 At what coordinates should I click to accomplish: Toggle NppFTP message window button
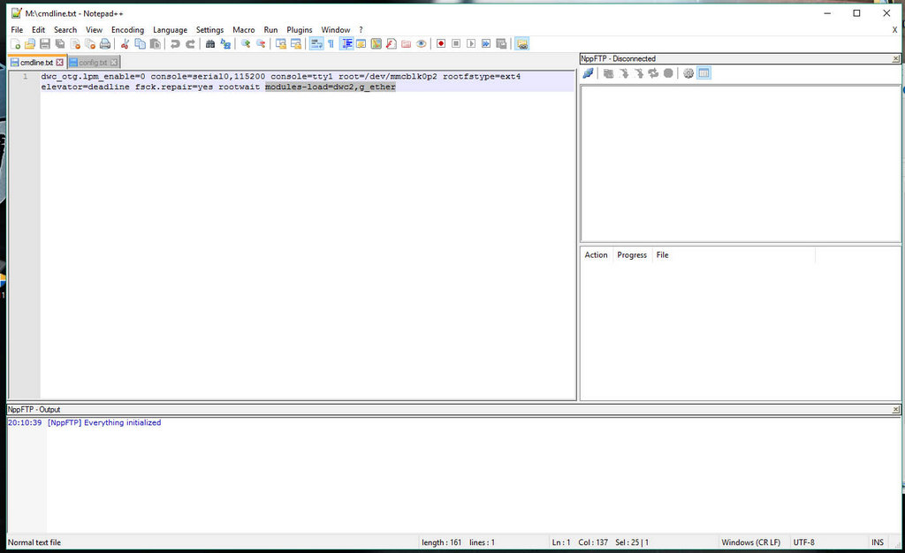[704, 73]
